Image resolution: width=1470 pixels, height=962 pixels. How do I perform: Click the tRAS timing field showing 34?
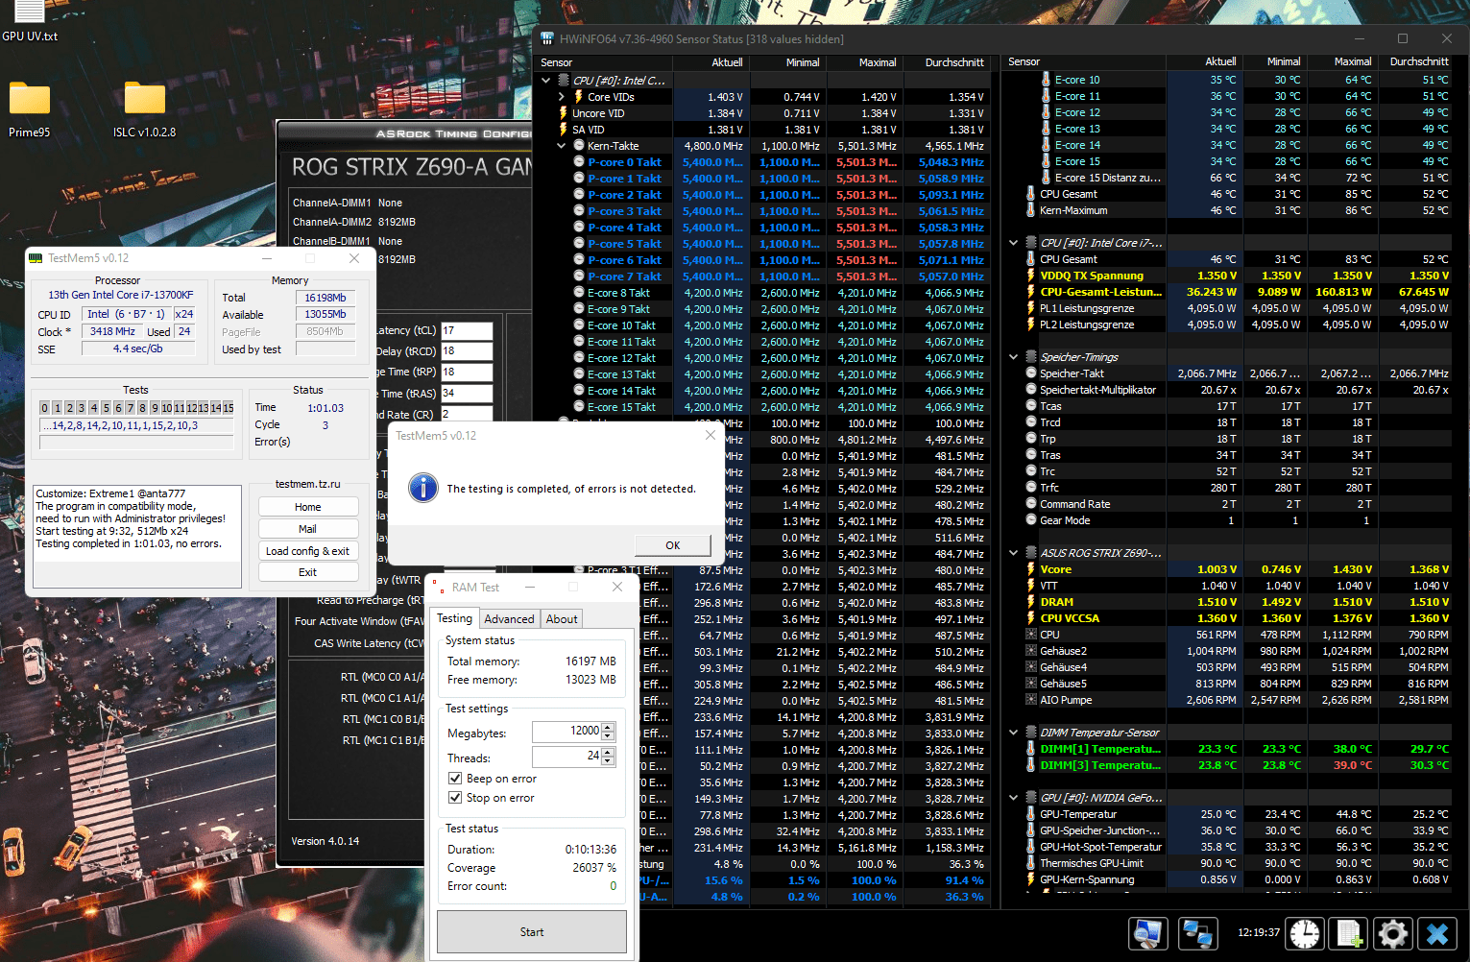(x=467, y=394)
